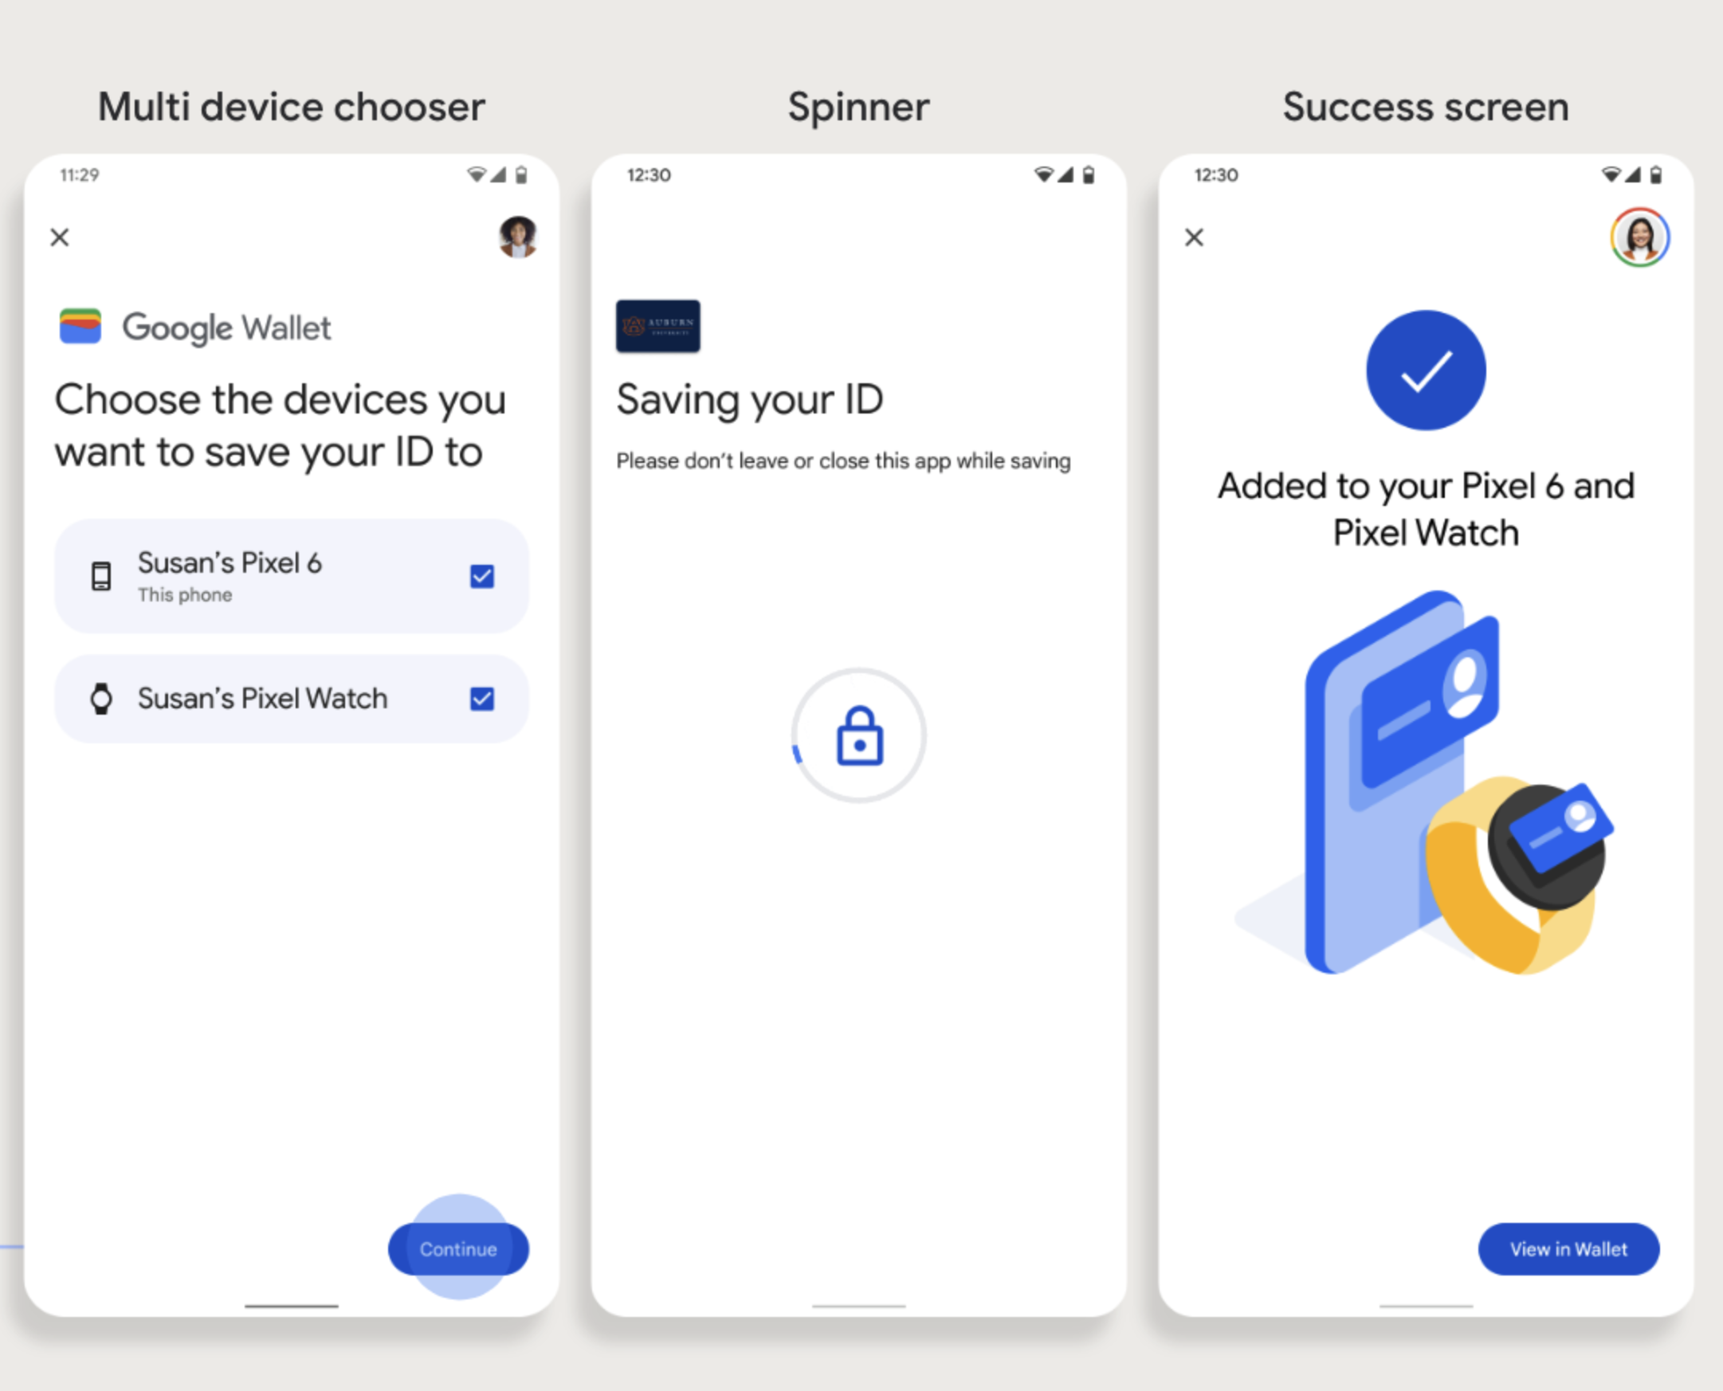Click the close X icon on success screen
This screenshot has height=1391, width=1723.
click(x=1195, y=237)
